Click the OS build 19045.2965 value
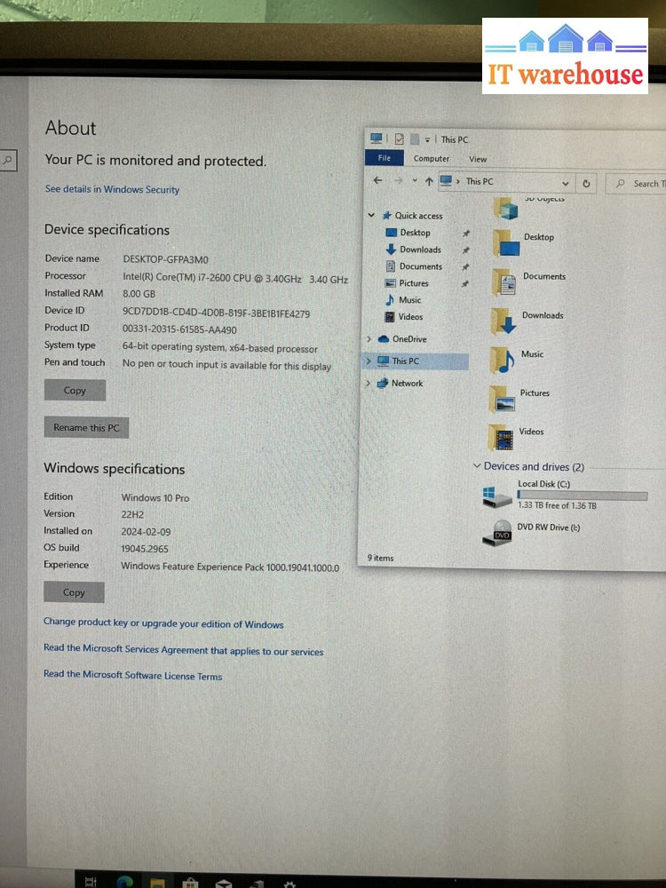Viewport: 666px width, 888px height. [x=145, y=549]
